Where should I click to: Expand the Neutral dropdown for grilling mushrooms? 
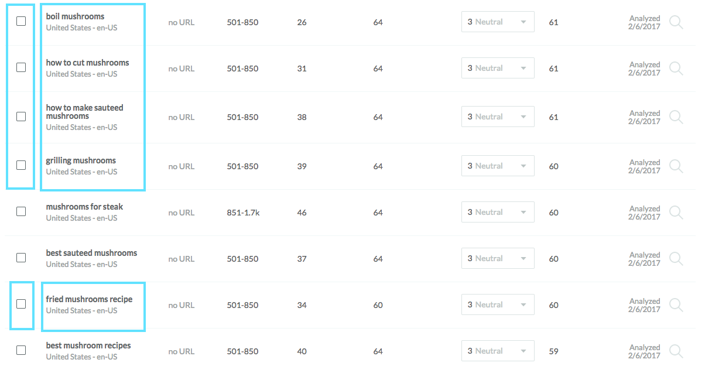tap(498, 166)
